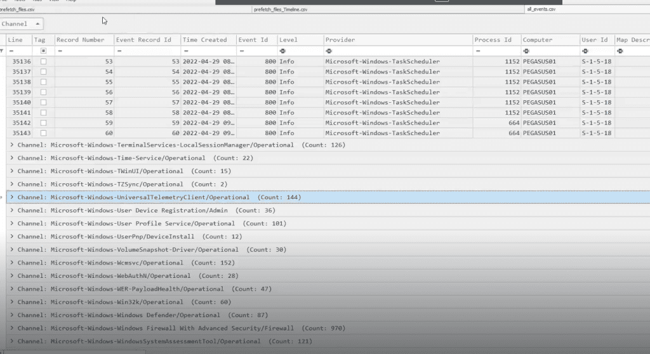Viewport: 650px width, 354px height.
Task: Tick the Tag checkbox for line 35140
Action: pos(43,102)
